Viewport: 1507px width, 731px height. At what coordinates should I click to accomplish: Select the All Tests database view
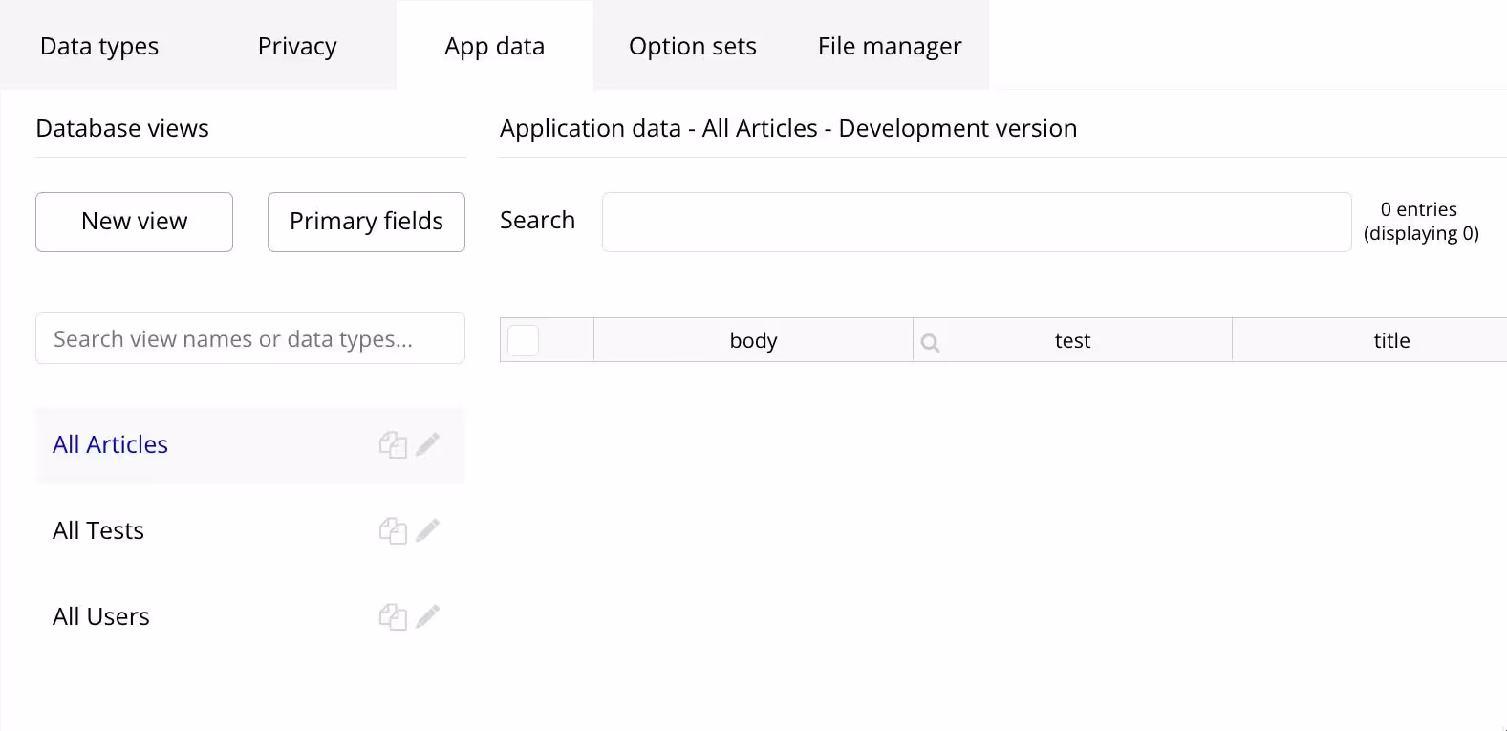pos(250,531)
